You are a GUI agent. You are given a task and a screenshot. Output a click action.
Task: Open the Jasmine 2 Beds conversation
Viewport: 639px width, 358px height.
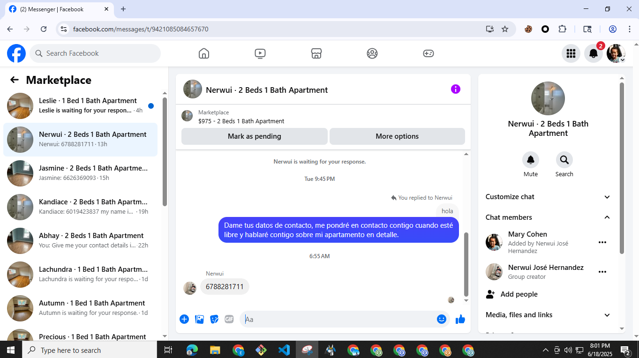[x=80, y=173]
